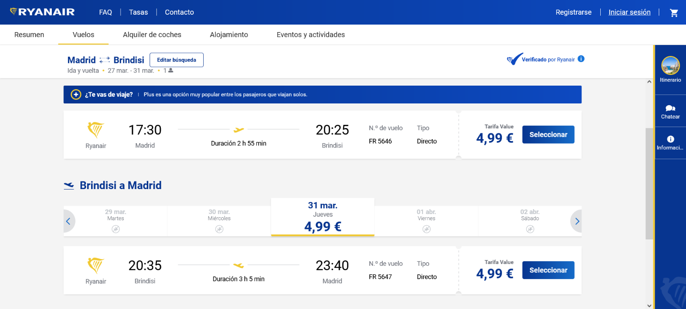The image size is (686, 309).
Task: Open the Chatear chat icon
Action: tap(670, 108)
